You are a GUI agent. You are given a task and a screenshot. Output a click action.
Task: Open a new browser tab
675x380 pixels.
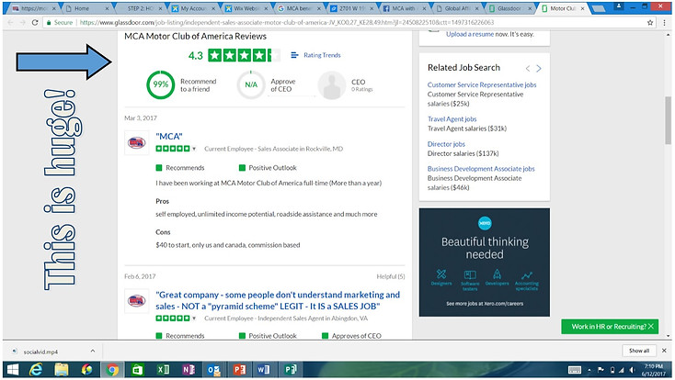point(599,8)
